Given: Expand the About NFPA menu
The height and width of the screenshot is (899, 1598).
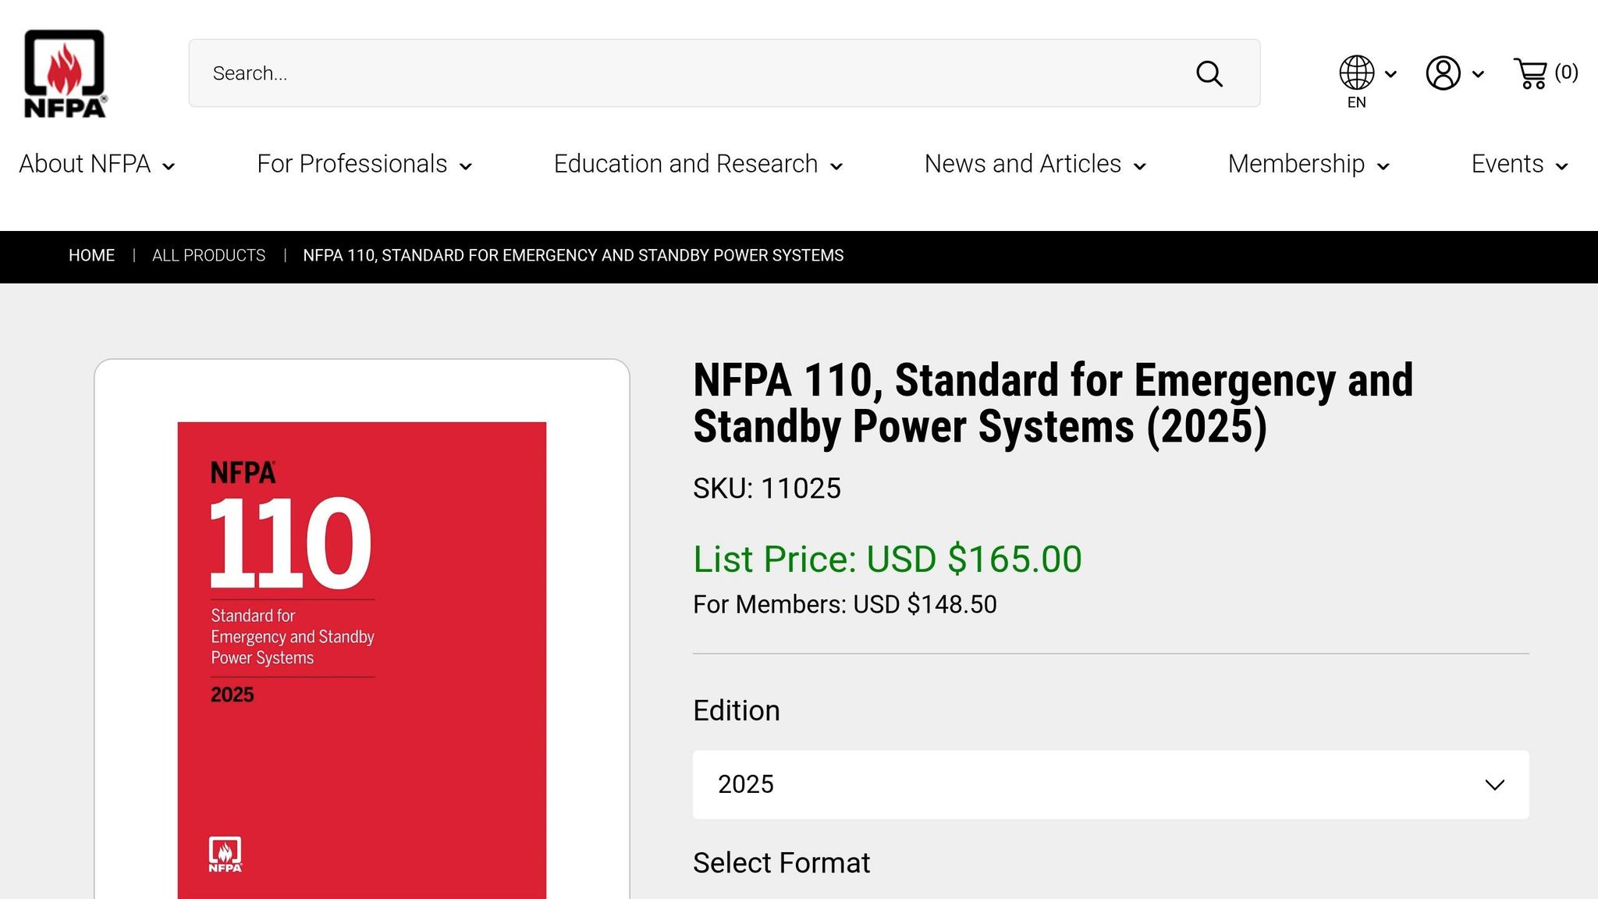Looking at the screenshot, I should (x=97, y=165).
